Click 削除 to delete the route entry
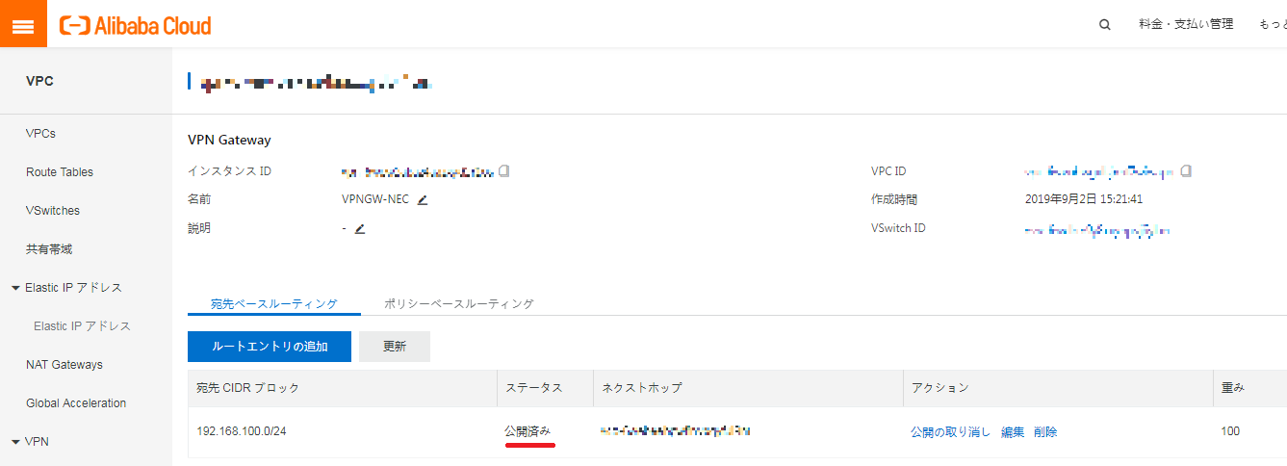Viewport: 1287px width, 466px height. tap(1045, 432)
